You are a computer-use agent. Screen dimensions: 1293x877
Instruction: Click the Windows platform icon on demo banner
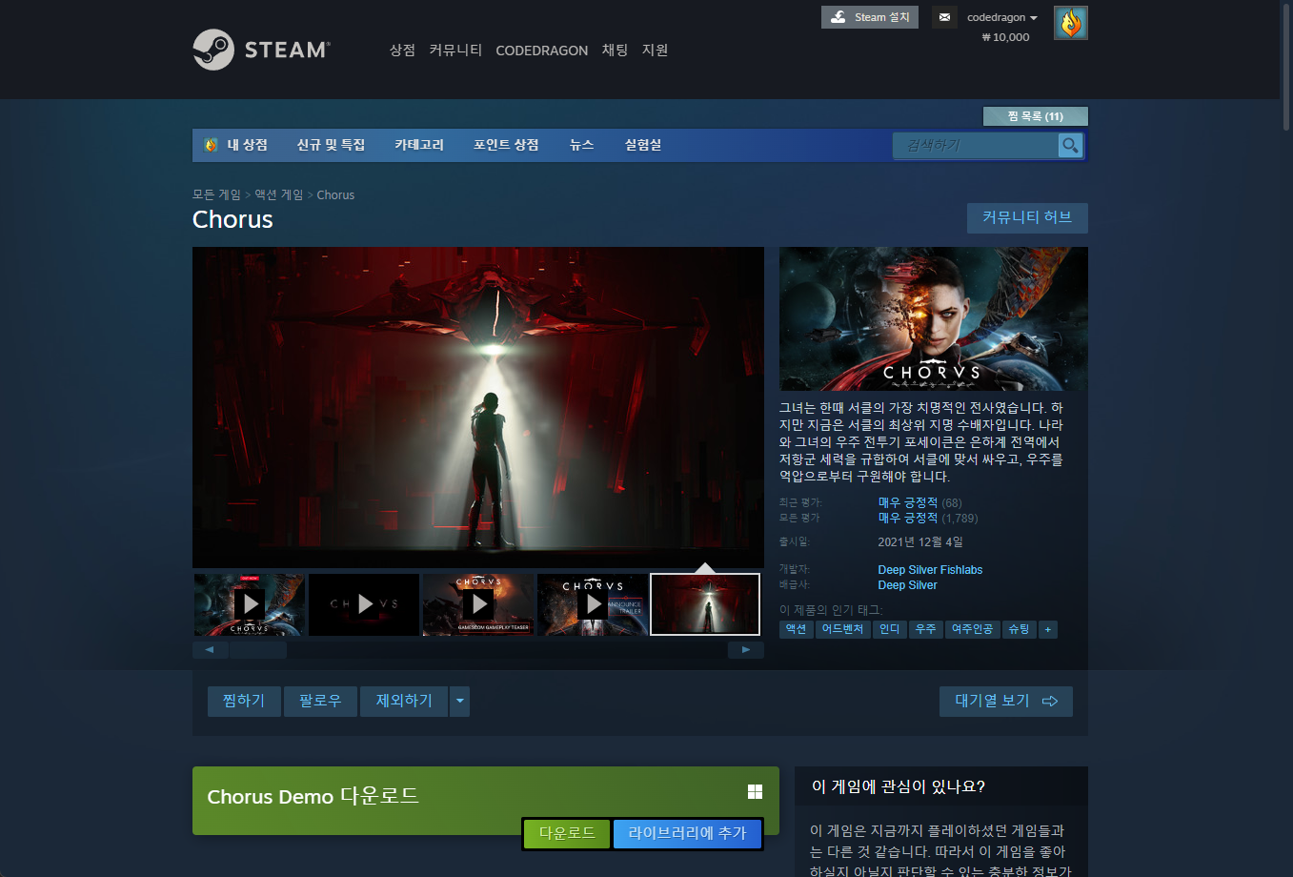(x=755, y=792)
